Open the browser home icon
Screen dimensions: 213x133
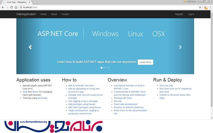(x=16, y=7)
